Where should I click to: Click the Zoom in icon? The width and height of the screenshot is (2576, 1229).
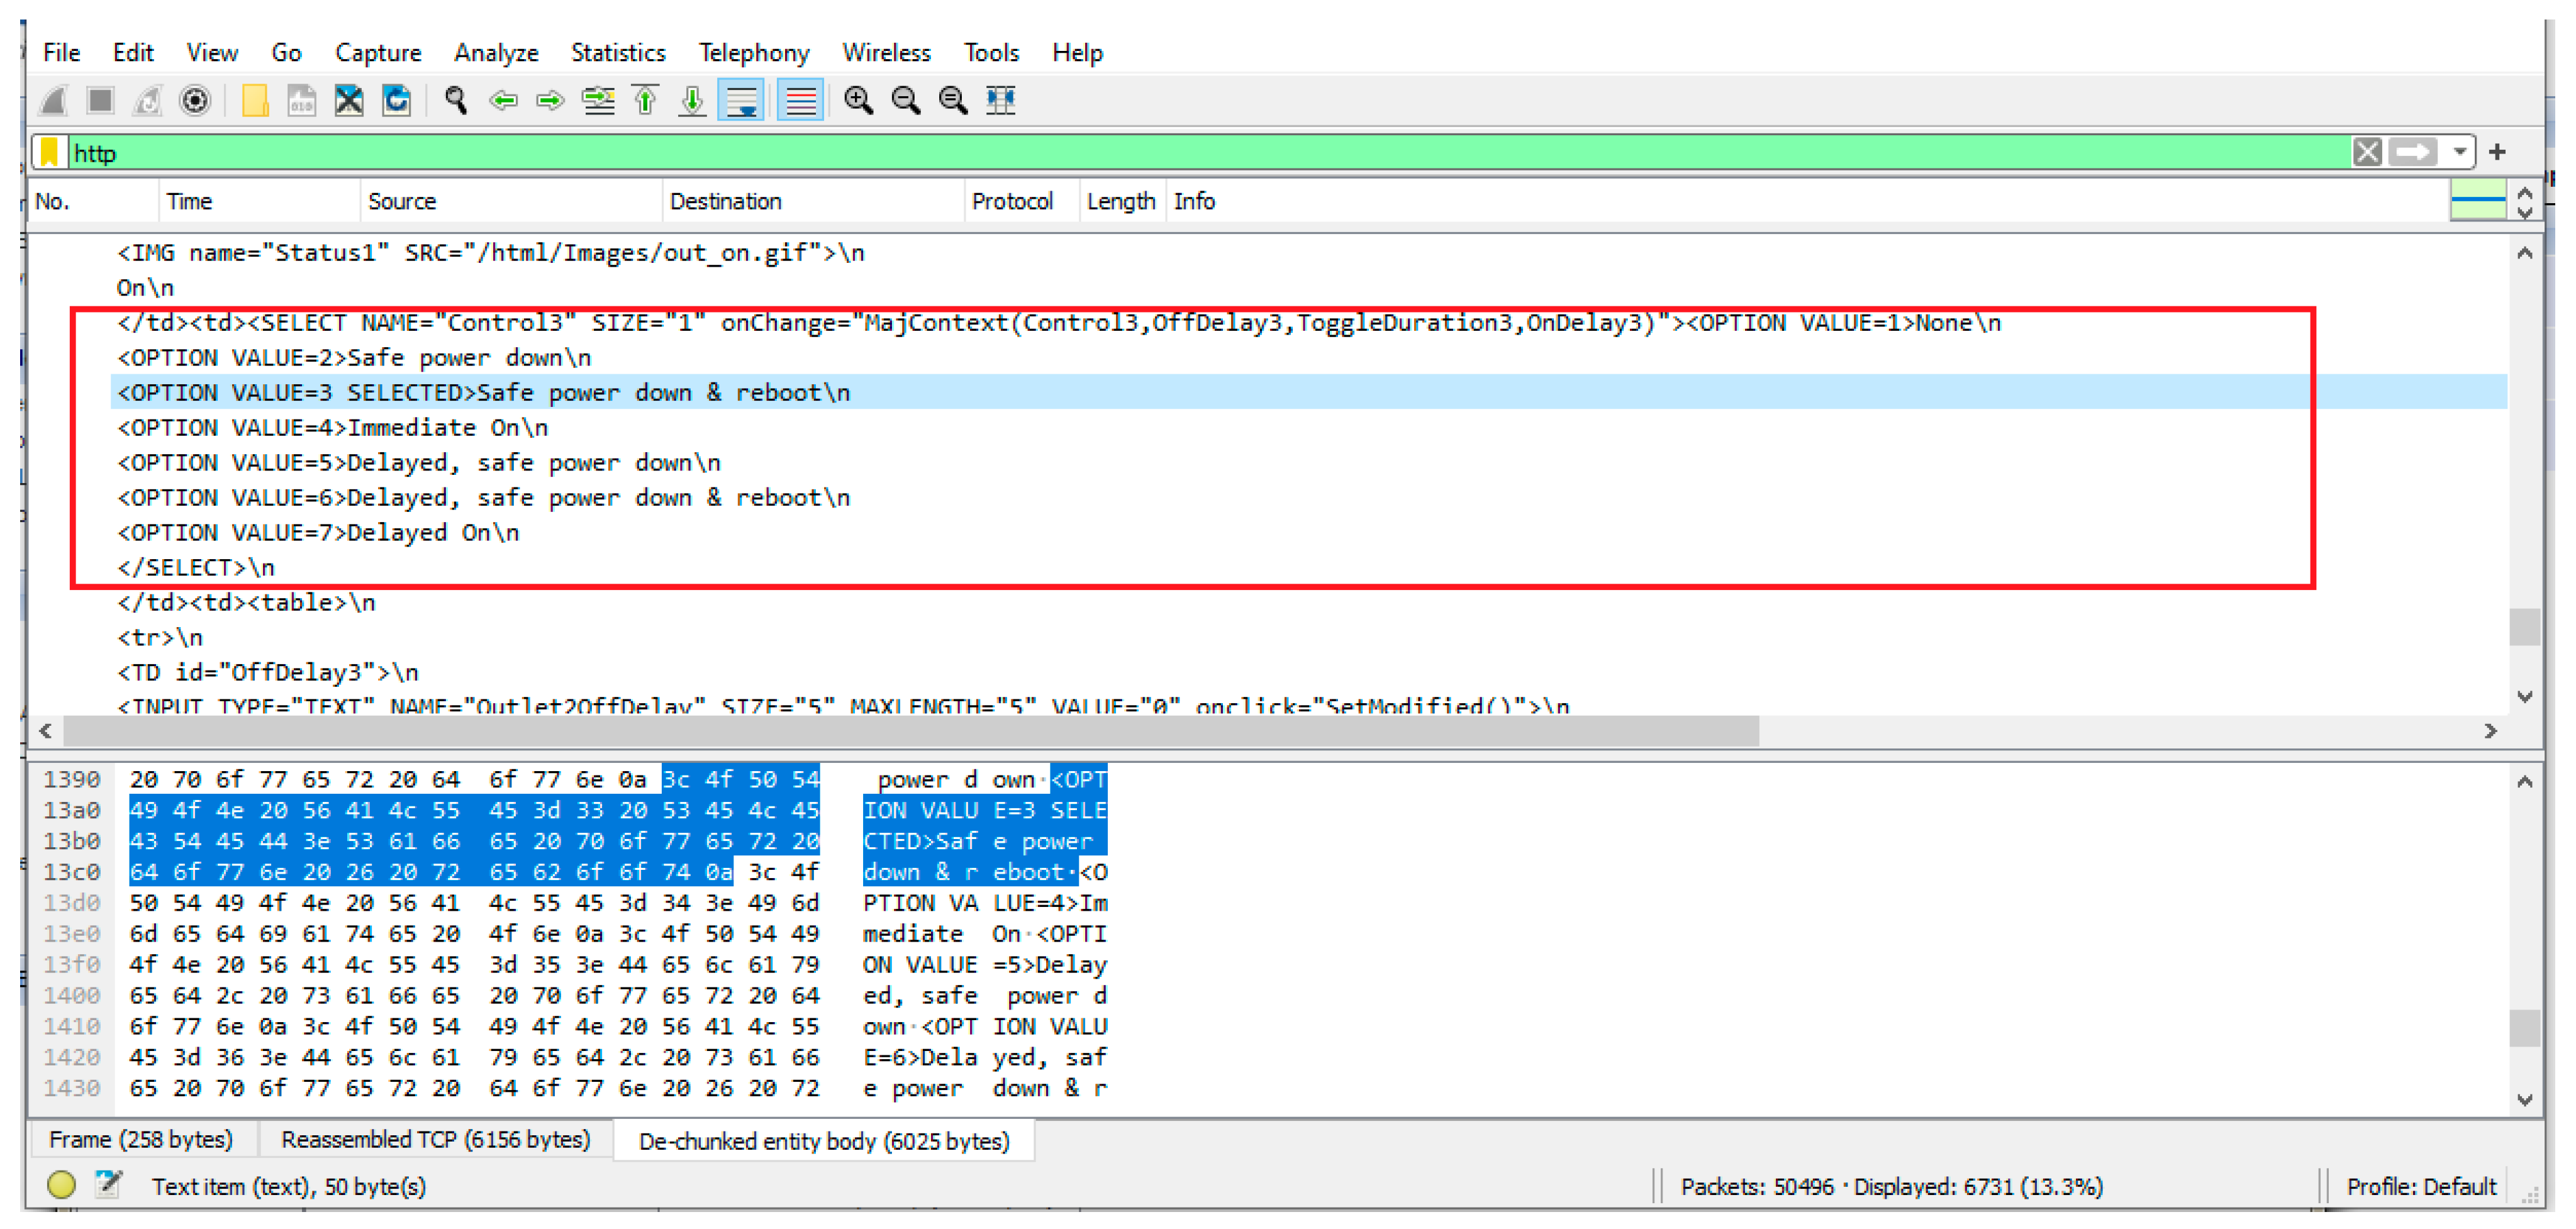pyautogui.click(x=858, y=100)
